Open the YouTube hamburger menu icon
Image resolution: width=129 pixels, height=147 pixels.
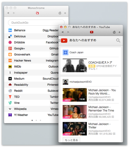click(59, 40)
